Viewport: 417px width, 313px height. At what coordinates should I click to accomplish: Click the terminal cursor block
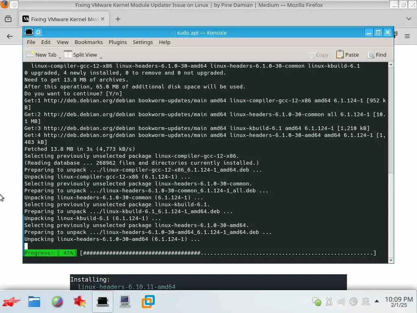(26, 246)
